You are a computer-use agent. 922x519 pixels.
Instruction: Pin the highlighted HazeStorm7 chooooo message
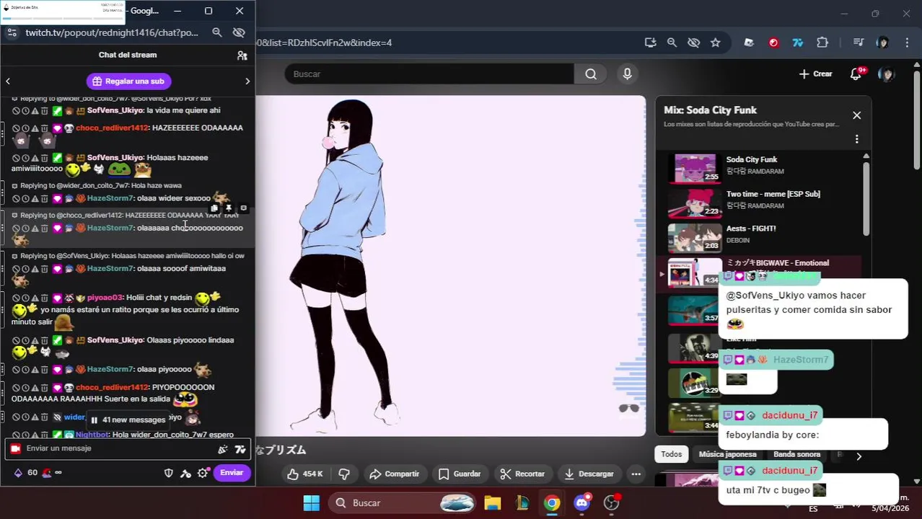coord(229,208)
